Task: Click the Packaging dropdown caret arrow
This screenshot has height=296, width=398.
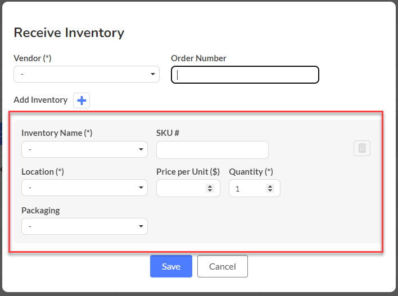Action: 141,226
